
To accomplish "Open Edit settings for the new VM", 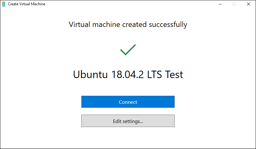I will (128, 121).
